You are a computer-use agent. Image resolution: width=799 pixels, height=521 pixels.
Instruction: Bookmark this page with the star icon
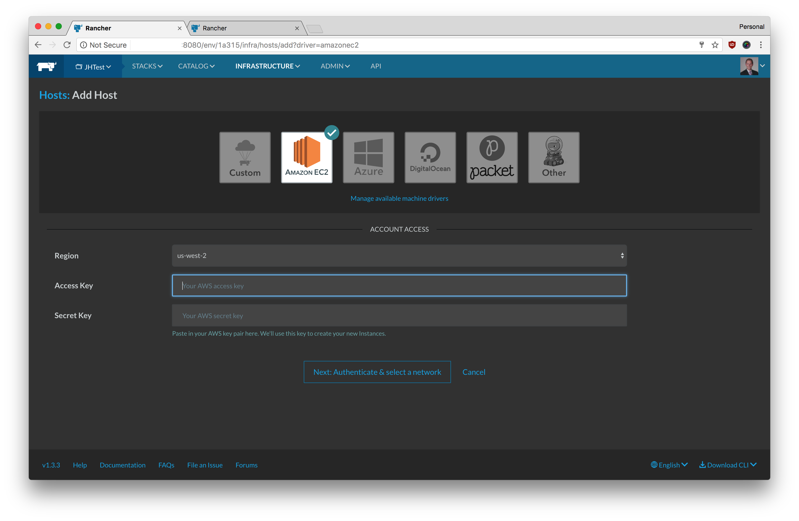click(x=715, y=45)
